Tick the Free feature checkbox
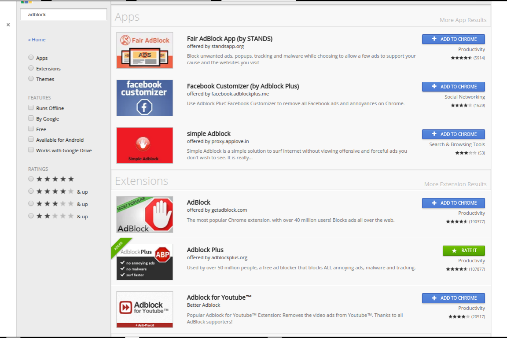 (31, 129)
